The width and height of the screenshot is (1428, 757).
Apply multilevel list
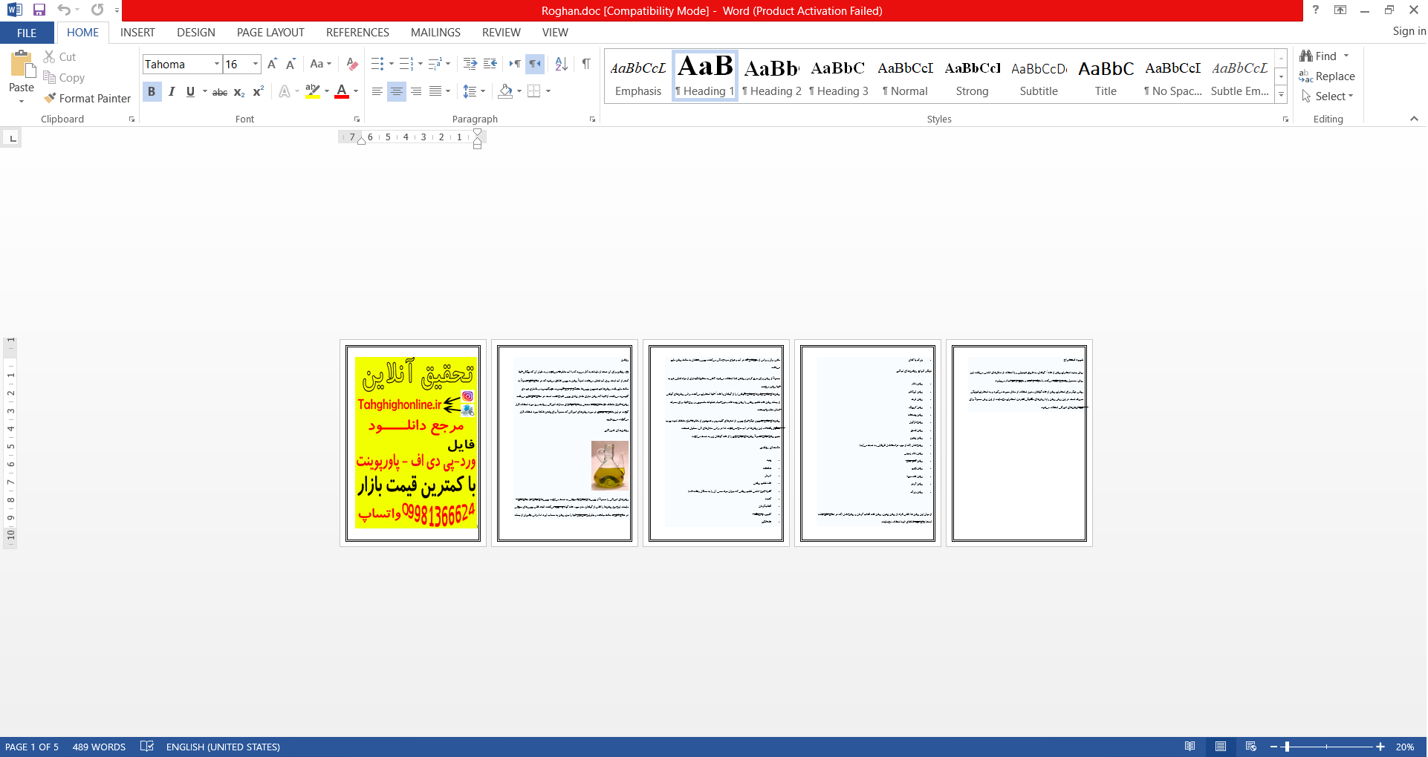(435, 65)
